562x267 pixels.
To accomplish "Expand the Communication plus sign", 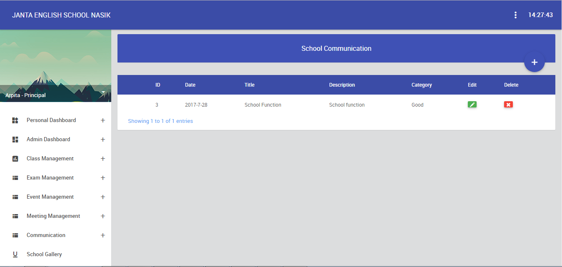I will click(x=103, y=235).
